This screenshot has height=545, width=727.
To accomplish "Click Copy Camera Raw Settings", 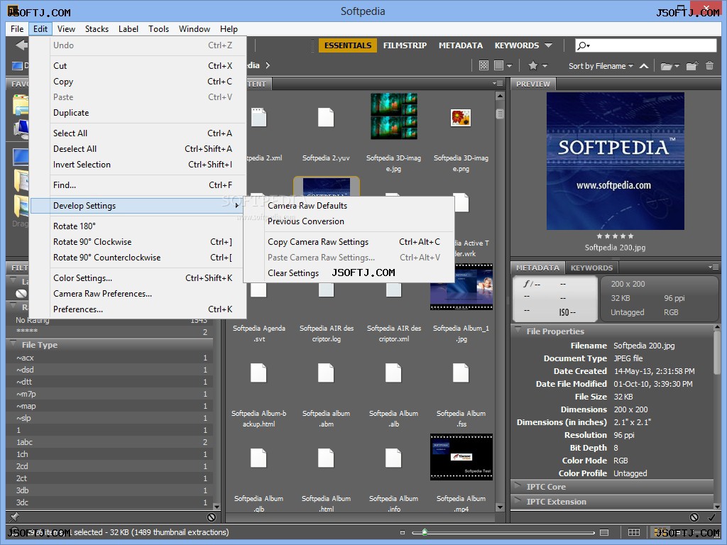I will pyautogui.click(x=349, y=242).
